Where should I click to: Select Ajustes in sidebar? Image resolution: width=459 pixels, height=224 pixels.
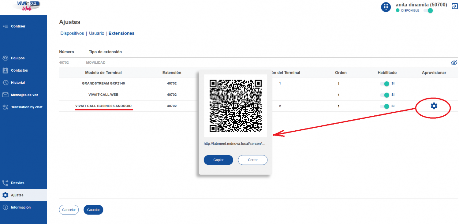(23, 195)
